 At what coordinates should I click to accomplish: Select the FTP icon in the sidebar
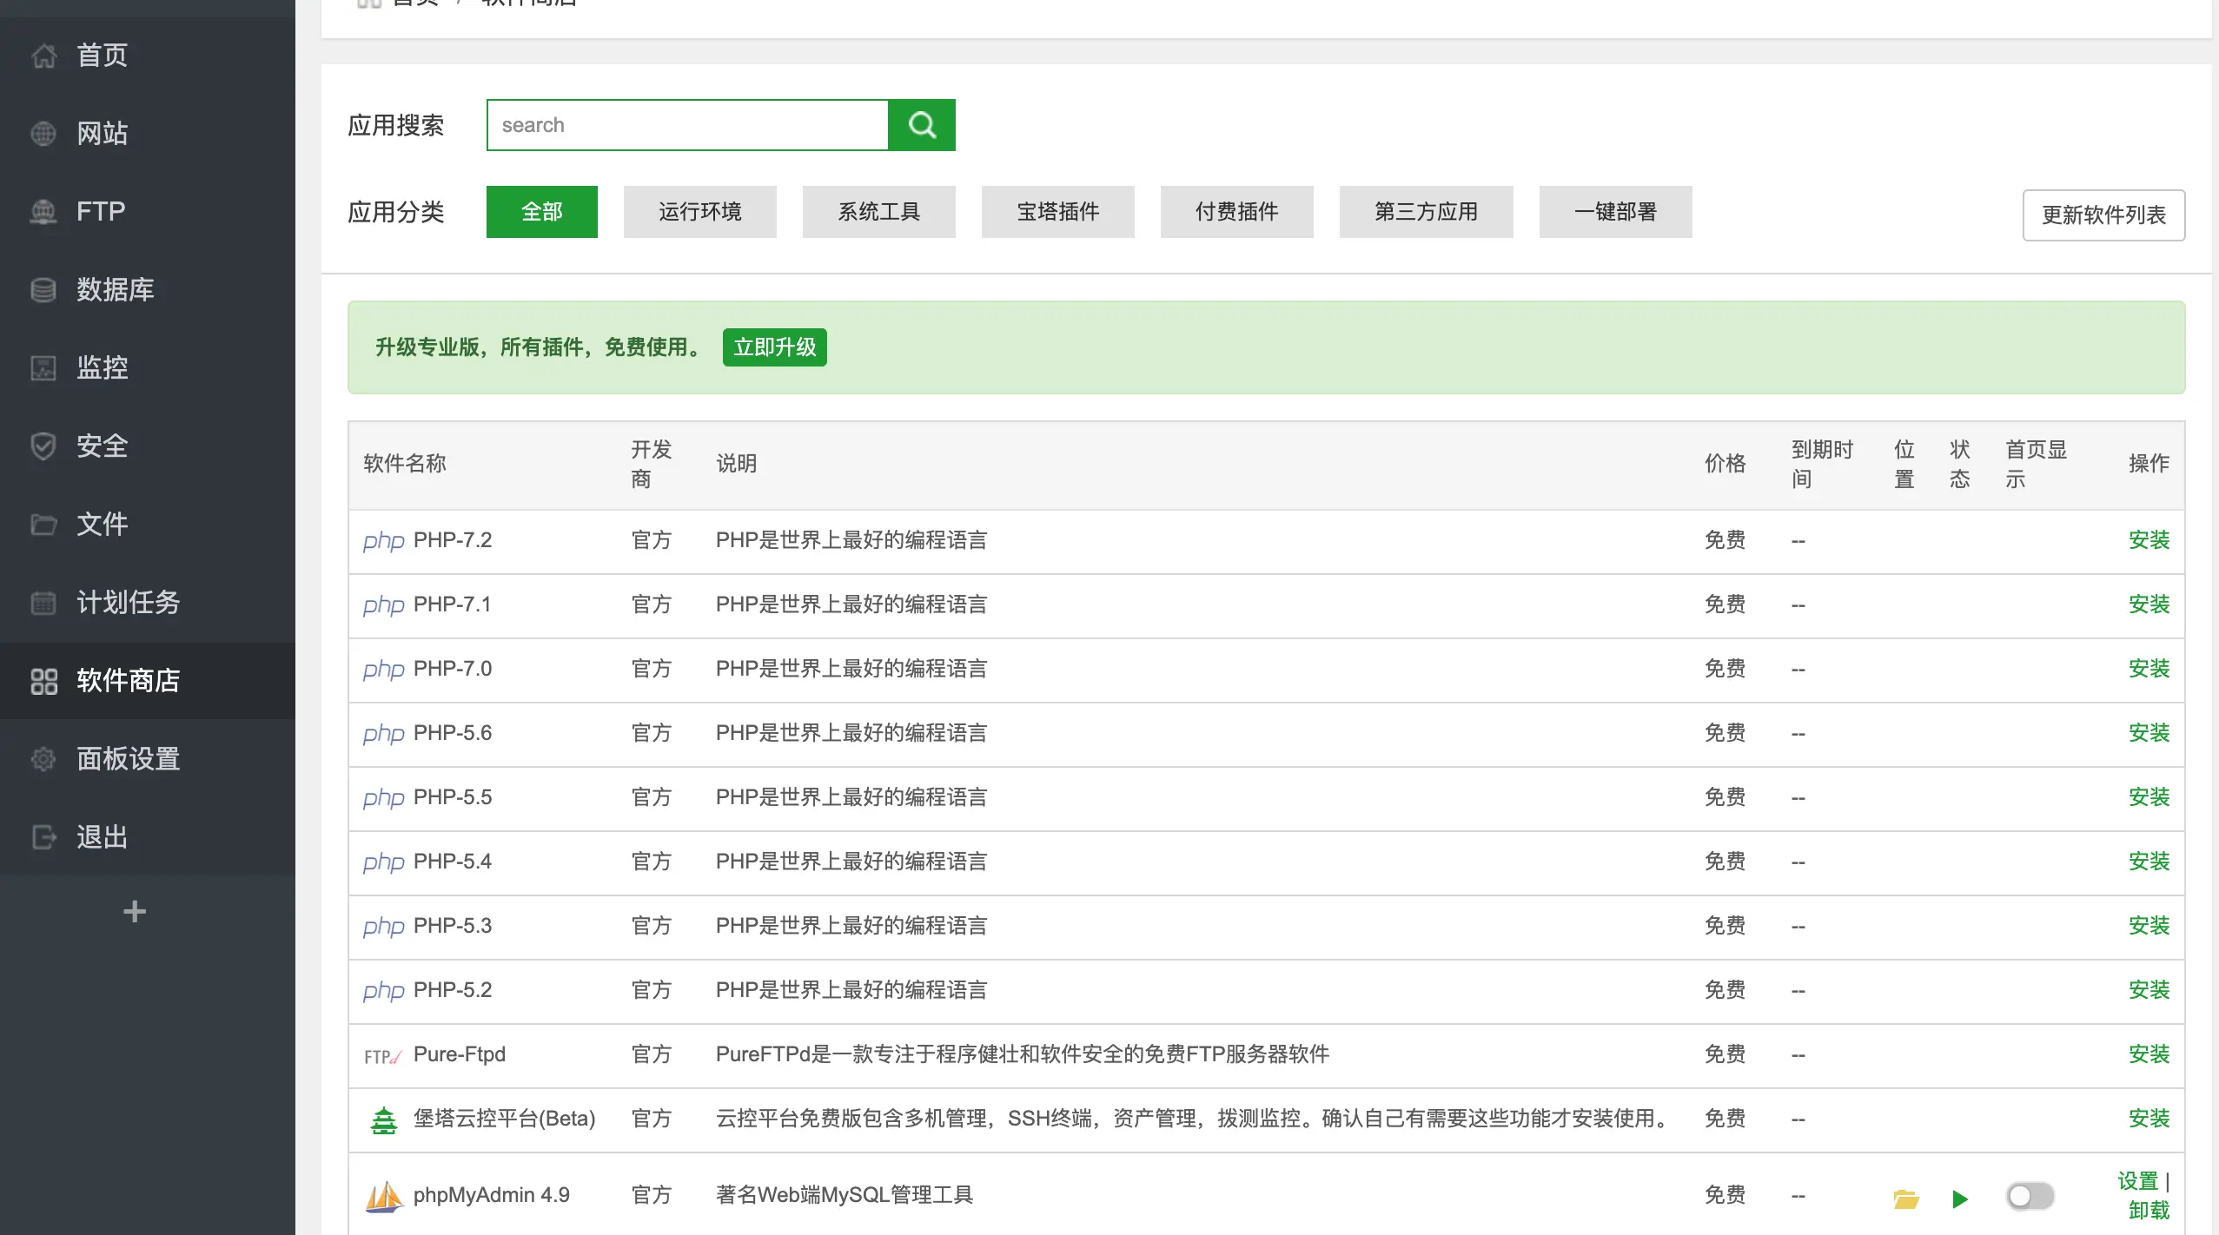coord(44,211)
